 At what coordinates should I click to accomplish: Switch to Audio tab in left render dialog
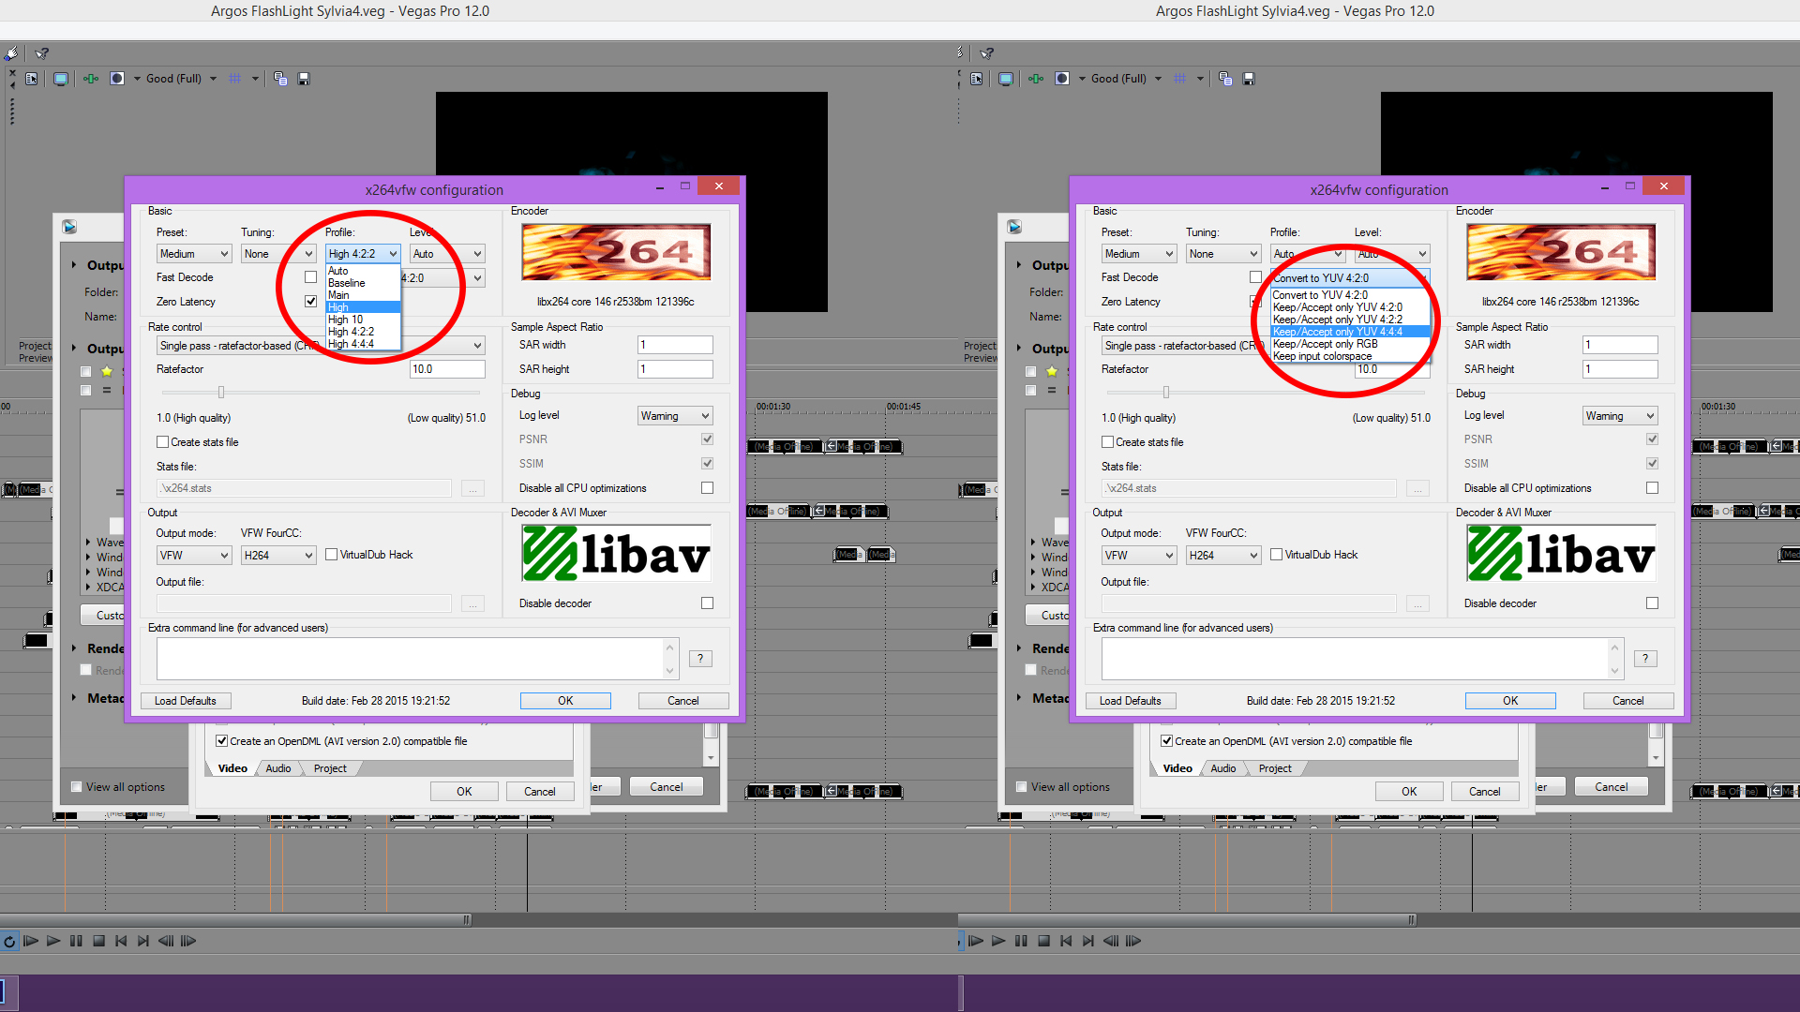coord(278,768)
